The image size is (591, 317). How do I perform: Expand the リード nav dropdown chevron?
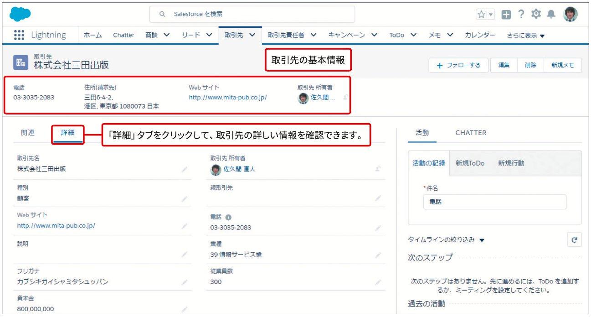point(209,35)
